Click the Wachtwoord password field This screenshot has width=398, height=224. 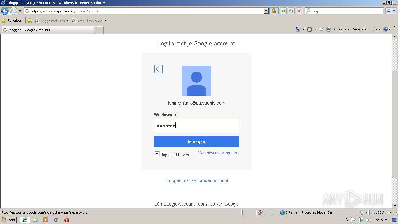pos(197,126)
